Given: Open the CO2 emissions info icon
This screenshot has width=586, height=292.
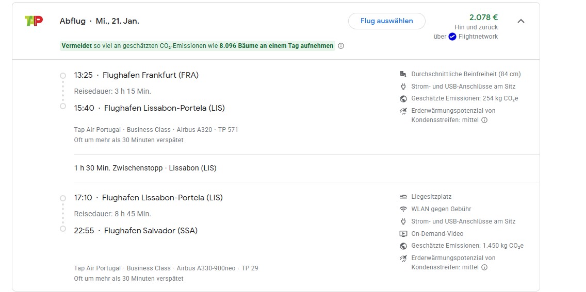Looking at the screenshot, I should 341,46.
